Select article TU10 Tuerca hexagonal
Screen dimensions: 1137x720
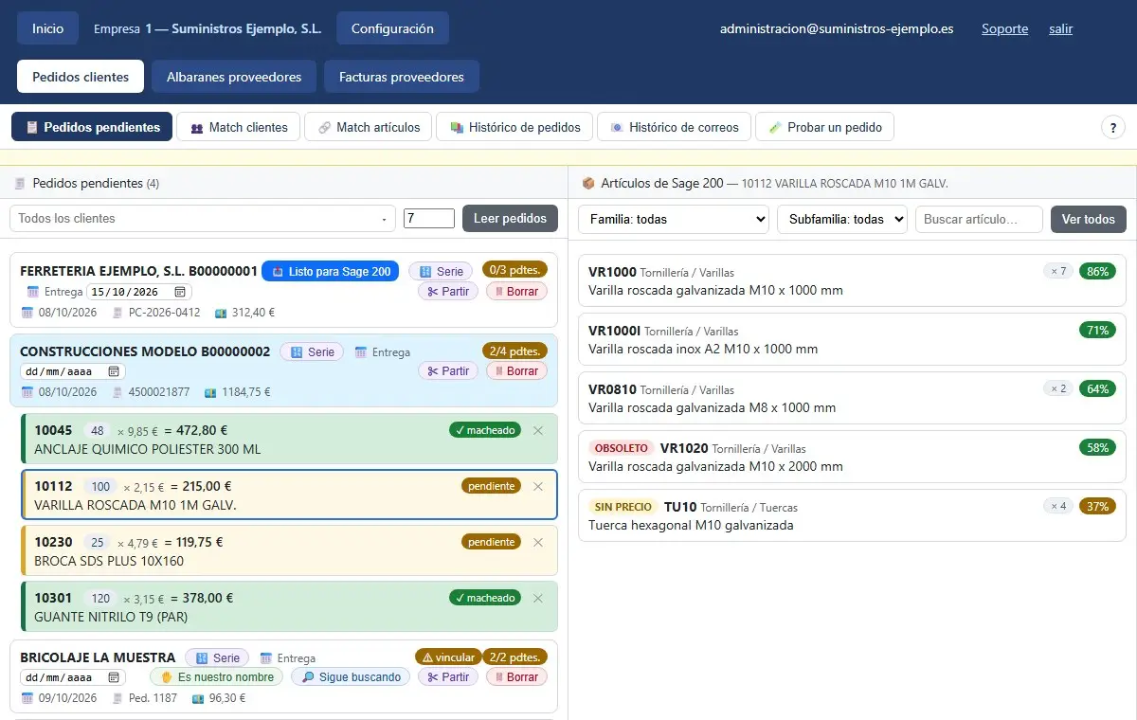click(x=852, y=515)
